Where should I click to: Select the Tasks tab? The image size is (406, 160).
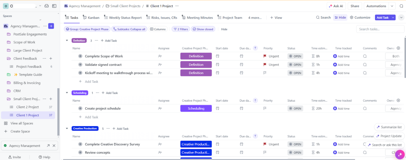pos(72,18)
